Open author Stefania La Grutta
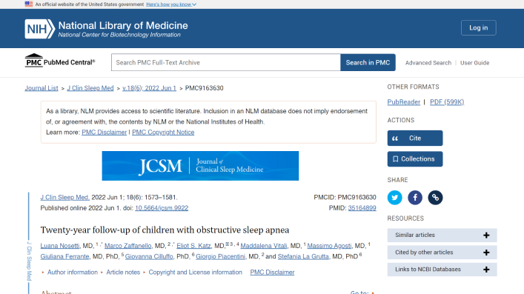 point(303,256)
